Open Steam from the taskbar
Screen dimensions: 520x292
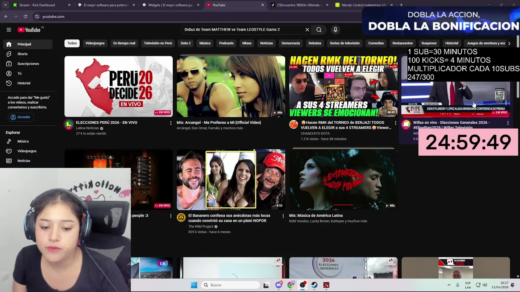click(314, 285)
